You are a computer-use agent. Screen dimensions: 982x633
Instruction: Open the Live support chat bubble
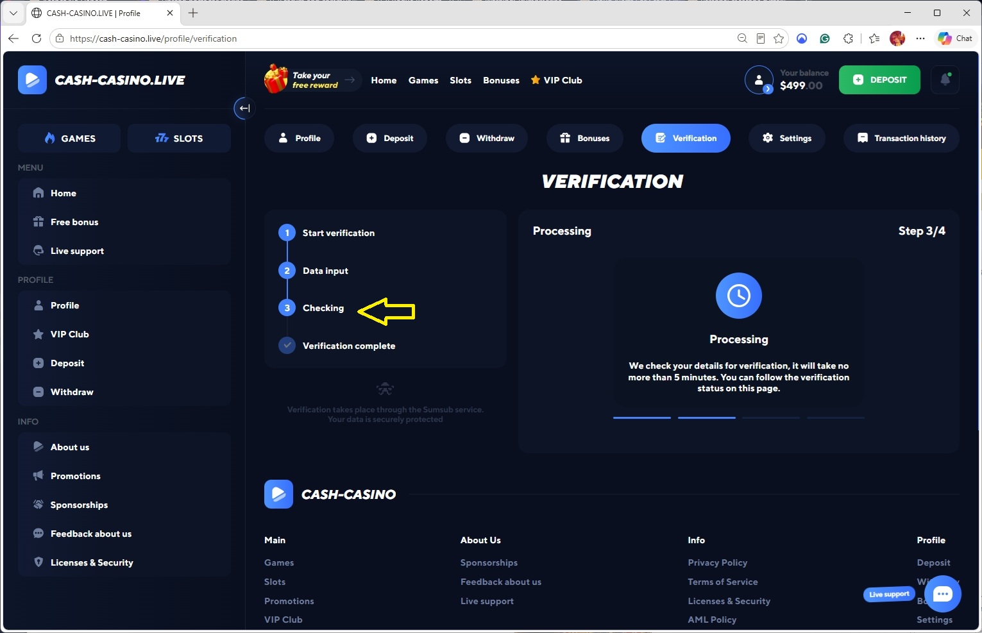coord(942,594)
